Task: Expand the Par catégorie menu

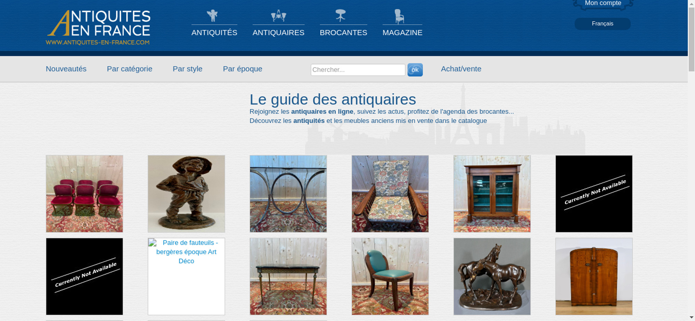Action: tap(130, 69)
